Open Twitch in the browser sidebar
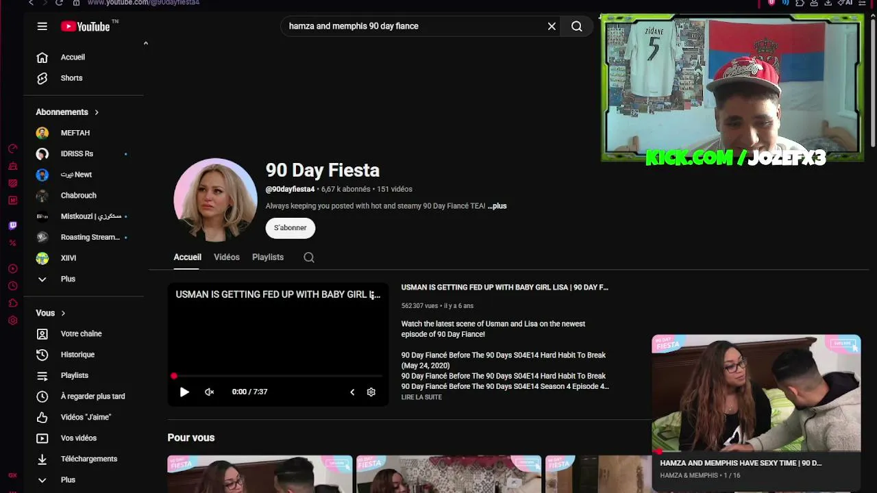This screenshot has height=493, width=877. pyautogui.click(x=12, y=225)
